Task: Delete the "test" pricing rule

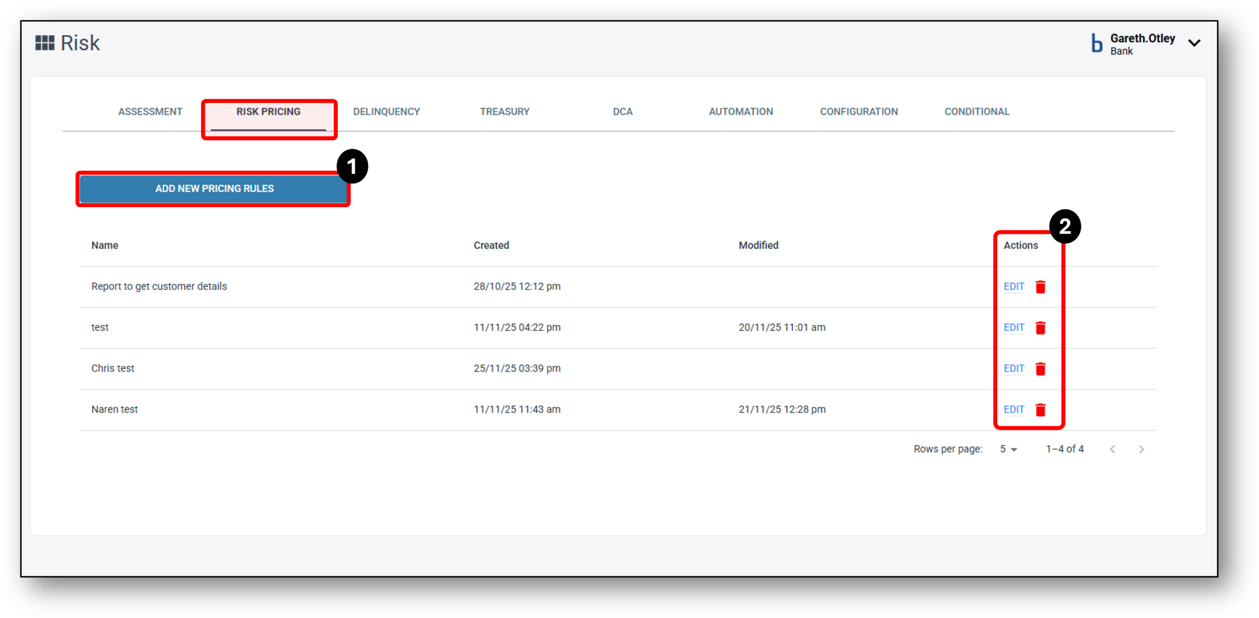Action: pos(1041,328)
